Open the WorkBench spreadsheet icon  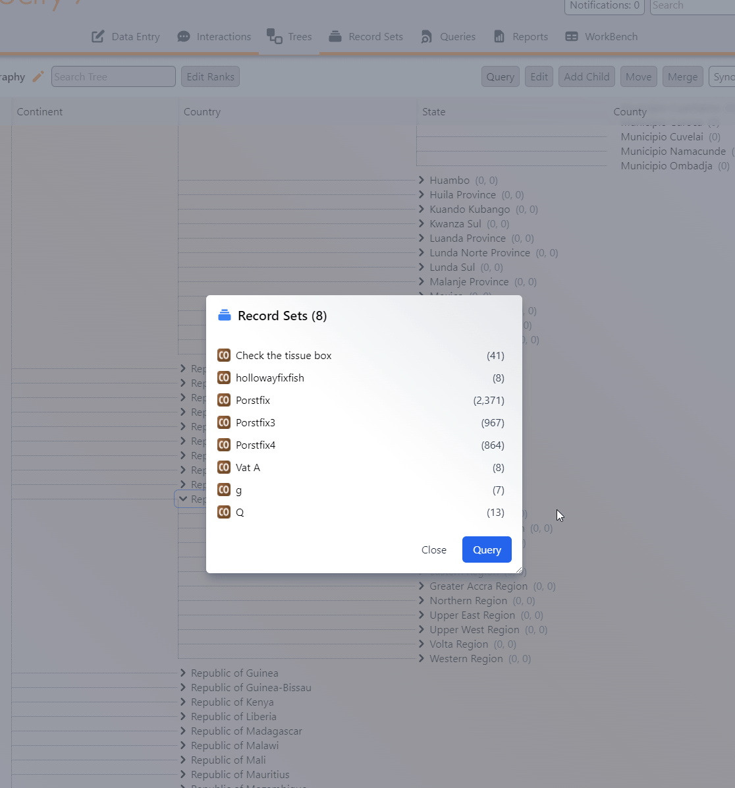[x=572, y=36]
